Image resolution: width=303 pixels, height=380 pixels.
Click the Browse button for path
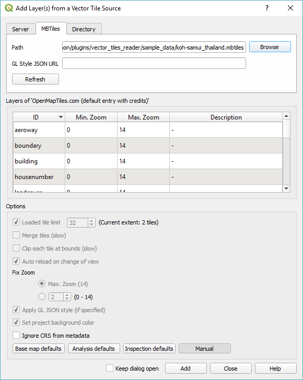(270, 47)
